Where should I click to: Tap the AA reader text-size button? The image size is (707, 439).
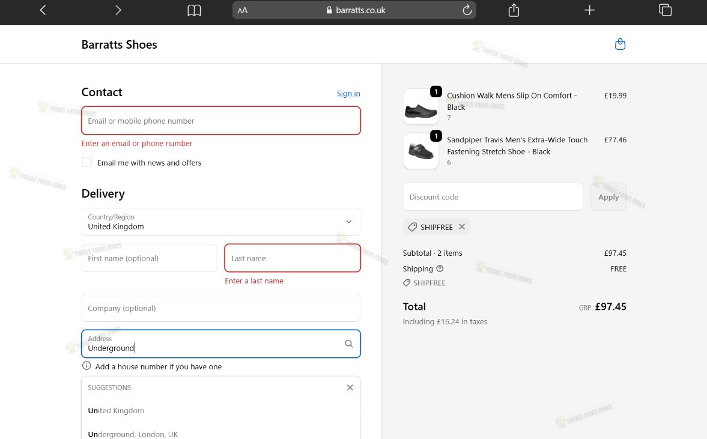[243, 10]
